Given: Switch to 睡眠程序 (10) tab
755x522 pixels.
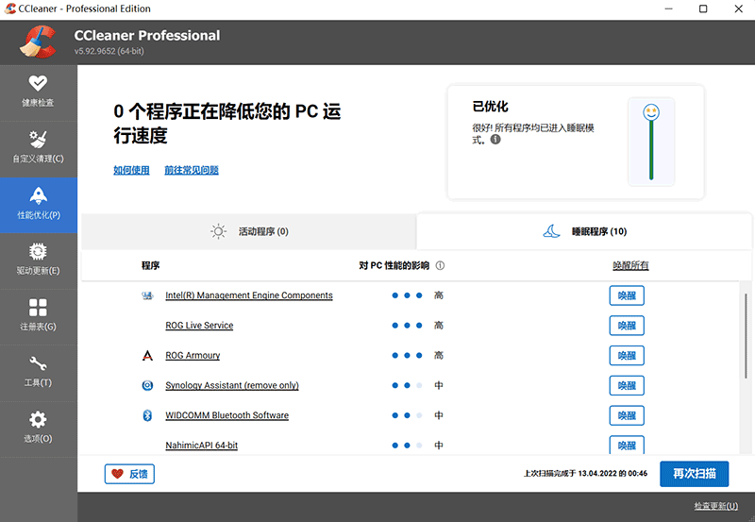Looking at the screenshot, I should point(584,231).
